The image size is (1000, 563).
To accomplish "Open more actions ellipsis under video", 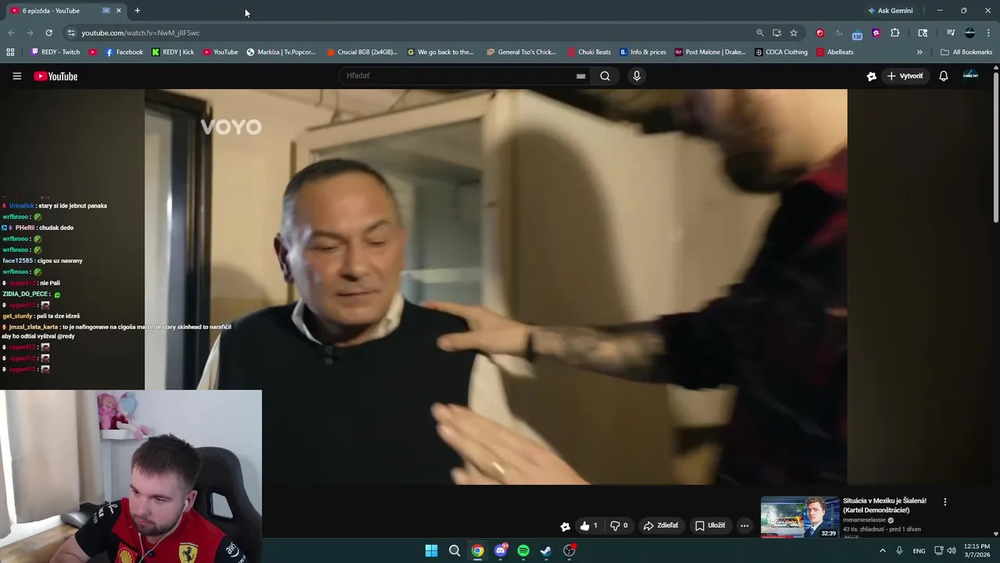I will click(745, 525).
